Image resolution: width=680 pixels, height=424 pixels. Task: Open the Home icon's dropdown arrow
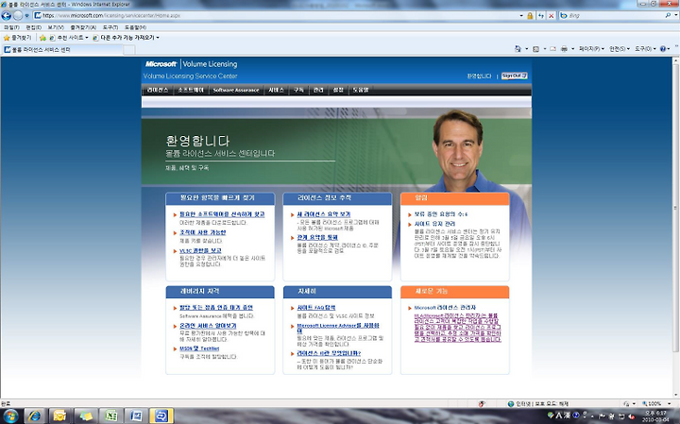click(526, 49)
